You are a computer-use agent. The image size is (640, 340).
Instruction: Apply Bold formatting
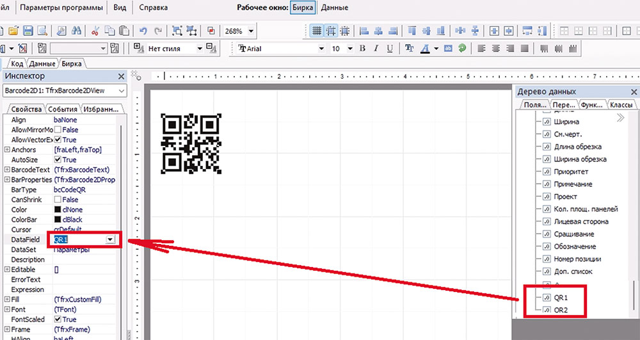[x=362, y=49]
